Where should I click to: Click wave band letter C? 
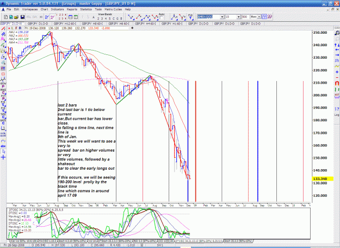113,18
